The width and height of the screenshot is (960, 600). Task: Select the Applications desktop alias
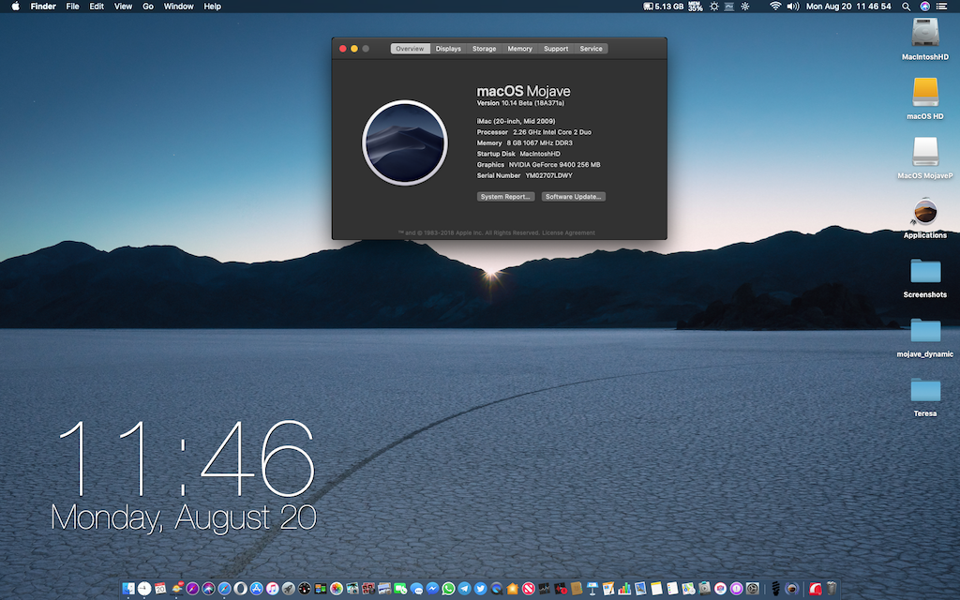pyautogui.click(x=925, y=212)
